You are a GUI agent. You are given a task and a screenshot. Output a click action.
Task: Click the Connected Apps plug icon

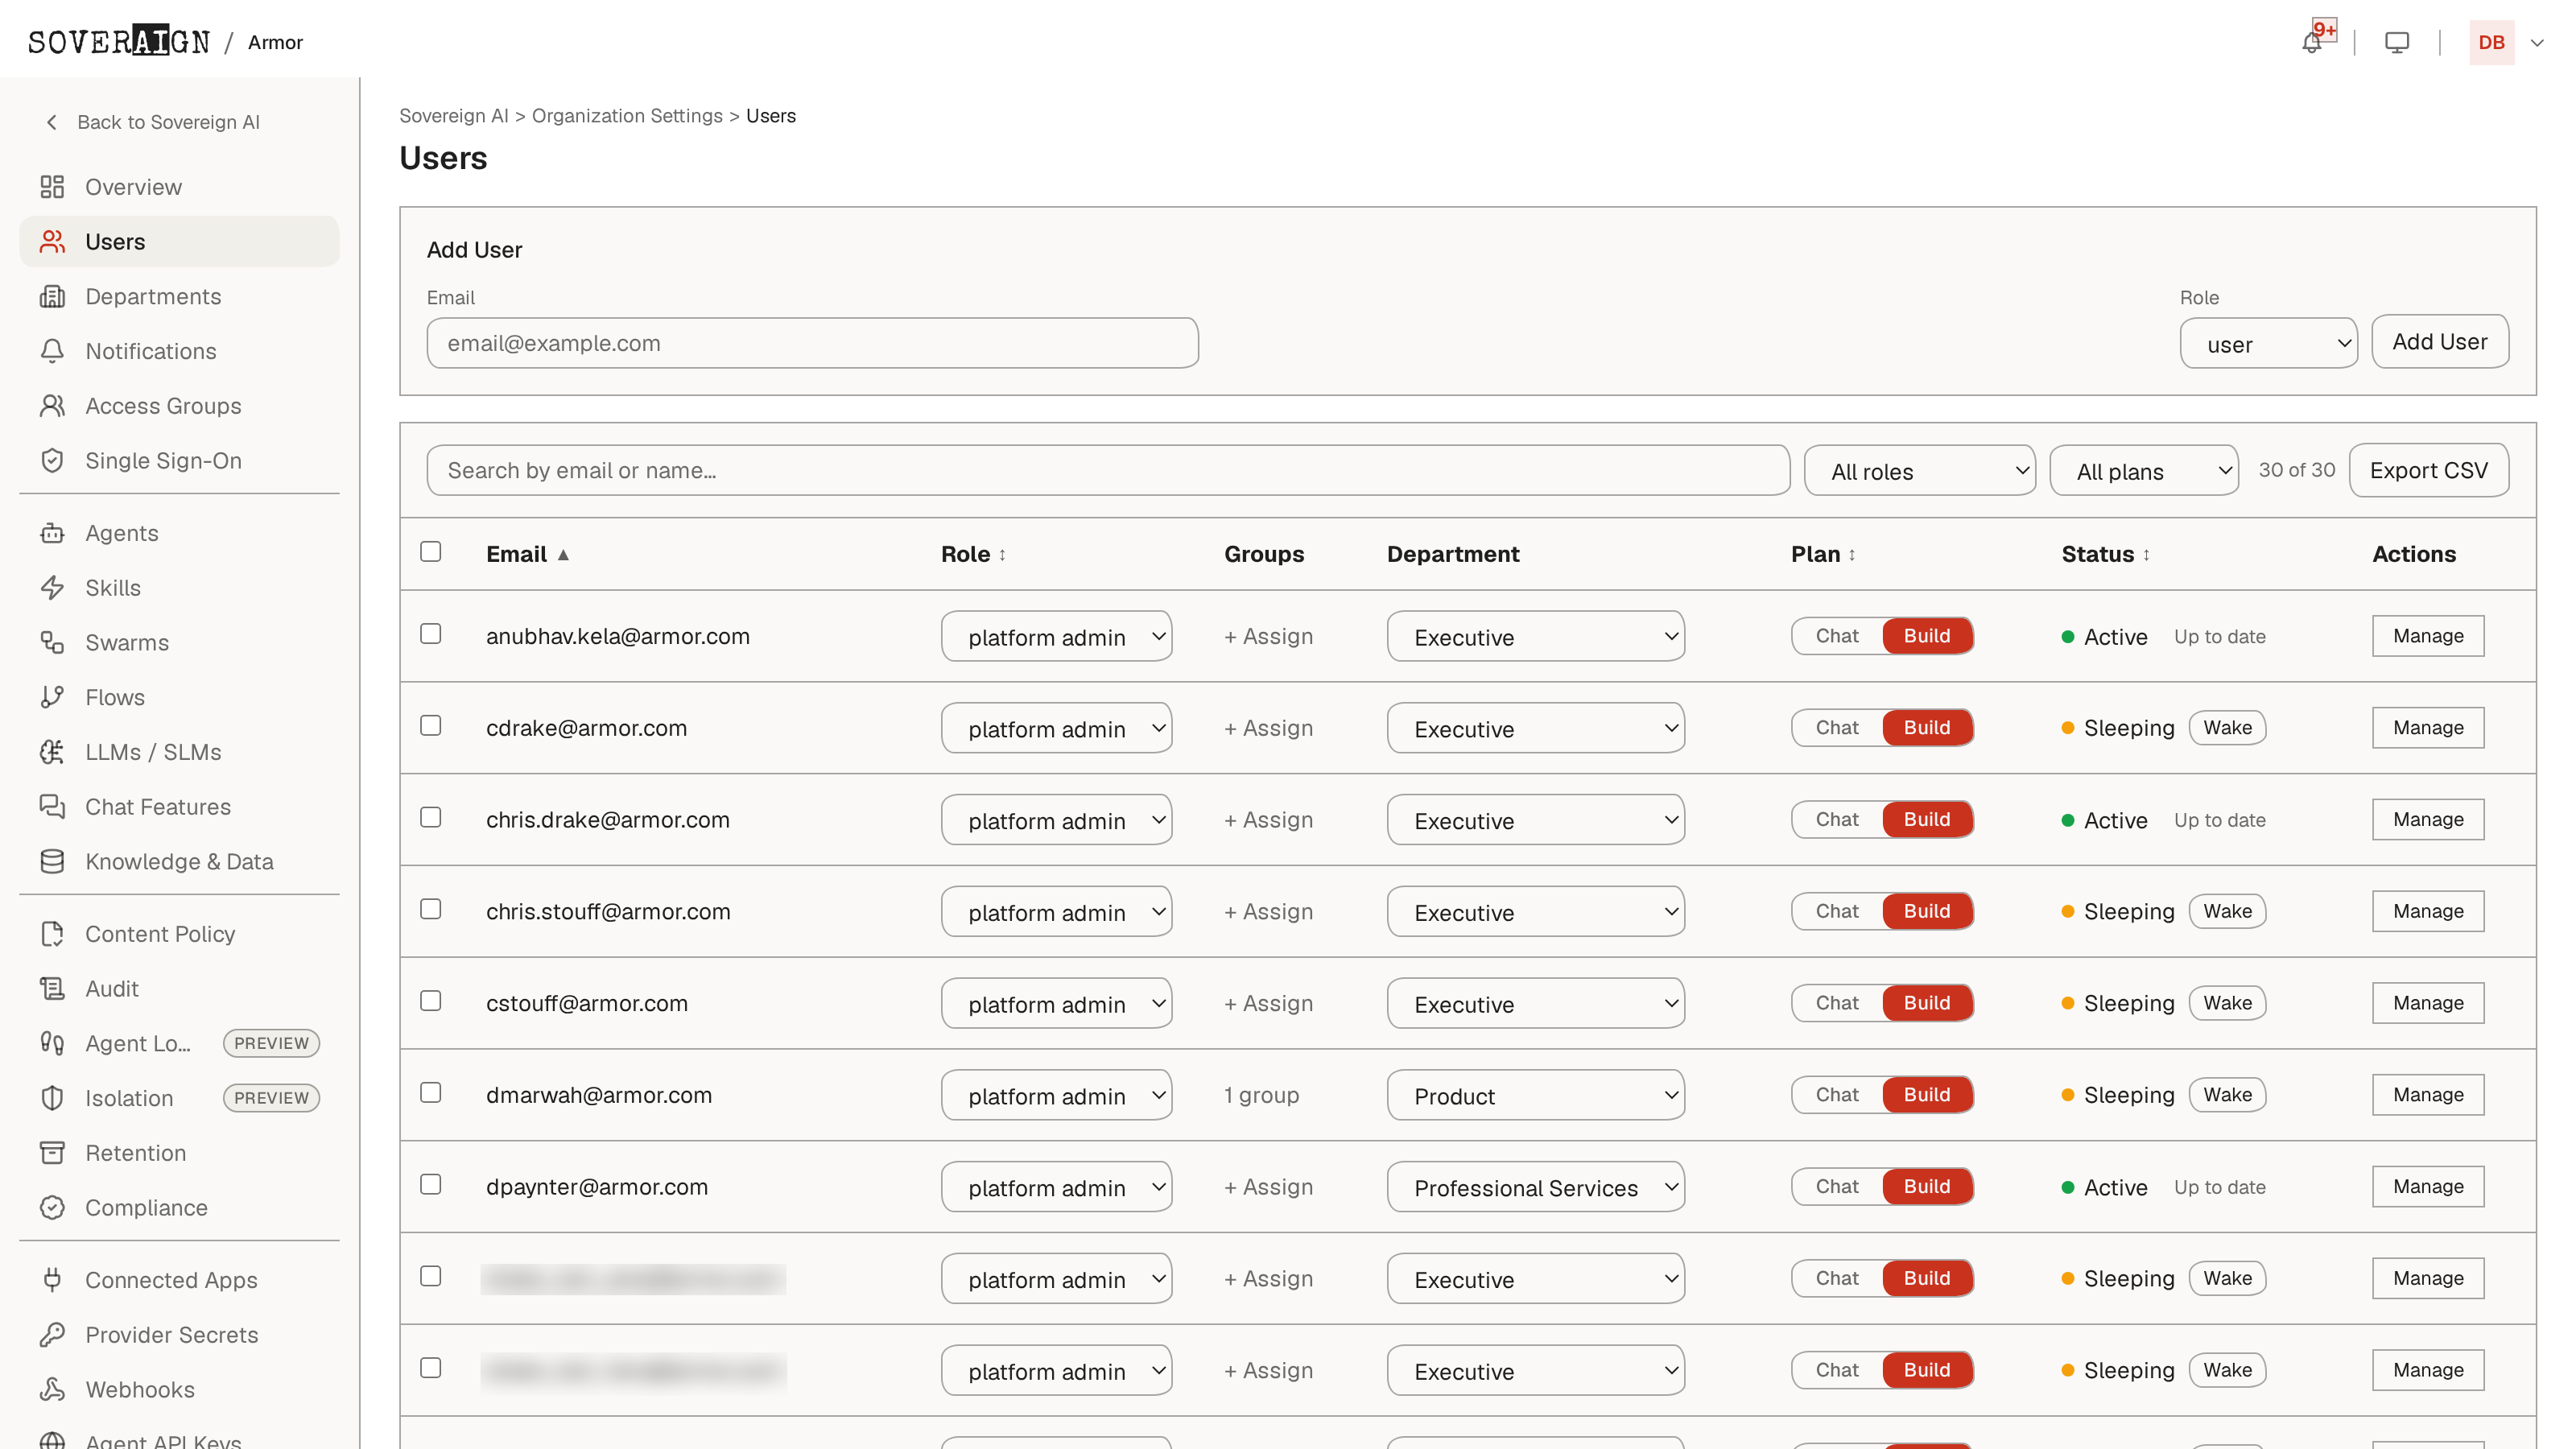(52, 1280)
